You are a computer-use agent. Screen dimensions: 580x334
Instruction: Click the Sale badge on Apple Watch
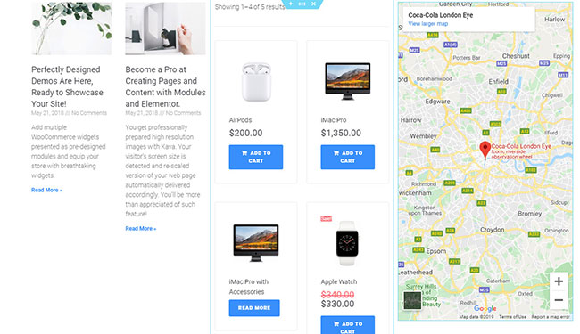[326, 218]
